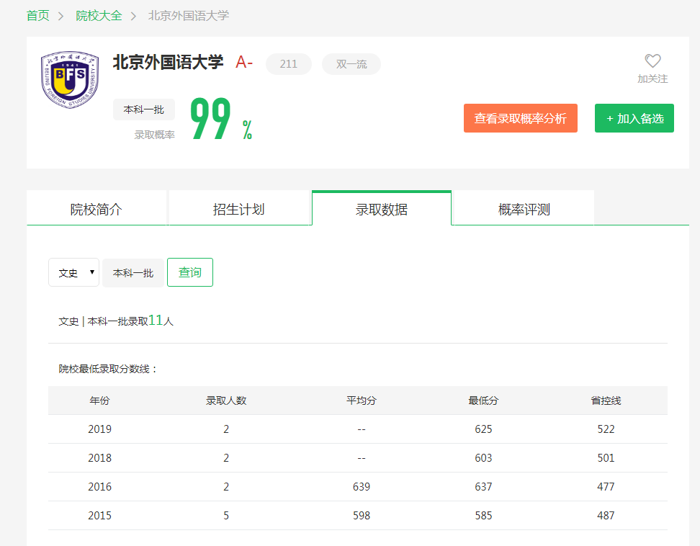Click the 637 minimum score cell

483,487
